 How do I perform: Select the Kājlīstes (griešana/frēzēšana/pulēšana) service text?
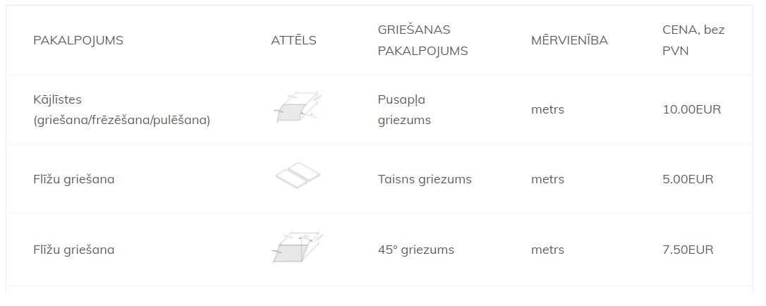121,109
